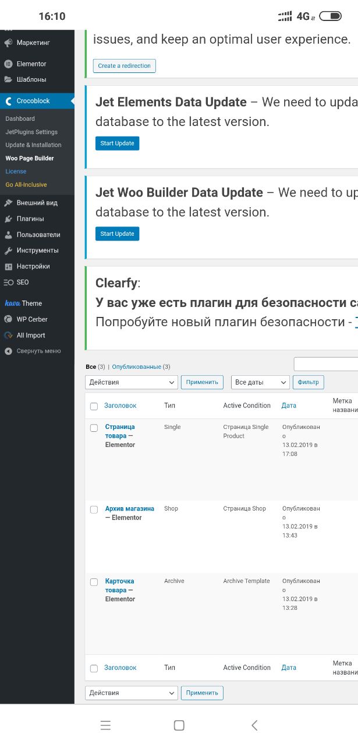Check the box for Страница товара row

[94, 428]
